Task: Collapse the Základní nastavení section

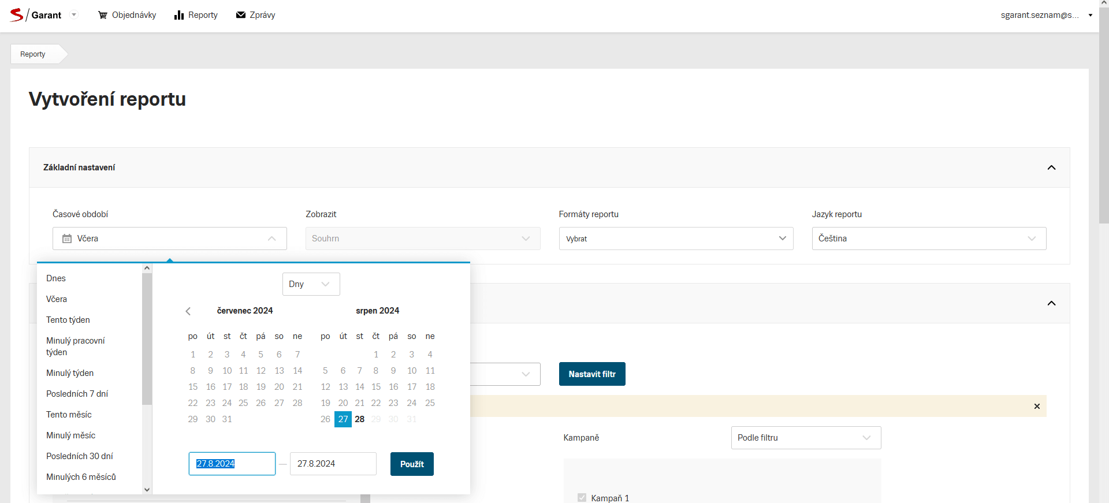Action: pyautogui.click(x=1051, y=167)
